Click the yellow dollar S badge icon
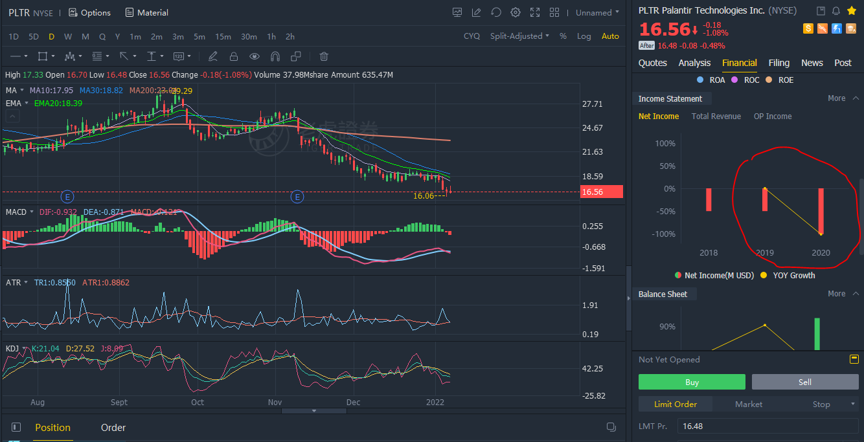 (808, 28)
